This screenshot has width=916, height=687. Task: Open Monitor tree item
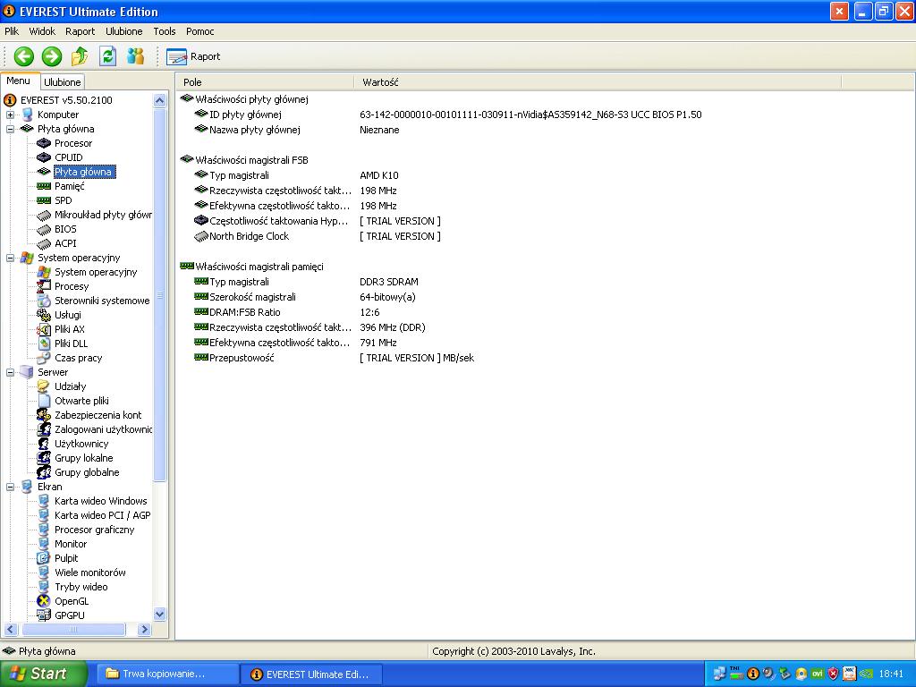[71, 545]
